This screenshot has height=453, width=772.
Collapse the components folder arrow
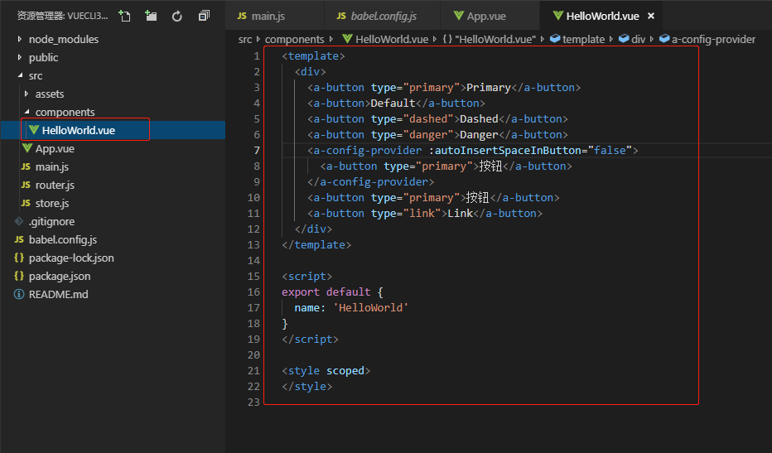[27, 112]
